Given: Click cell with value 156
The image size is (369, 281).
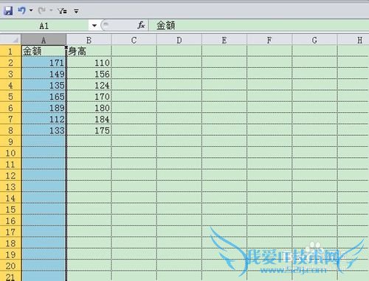Looking at the screenshot, I should pos(89,74).
